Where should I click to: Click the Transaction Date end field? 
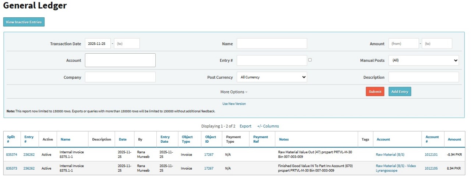tap(127, 43)
